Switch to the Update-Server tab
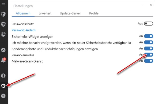Screen dimensions: 155x104 coord(70,13)
